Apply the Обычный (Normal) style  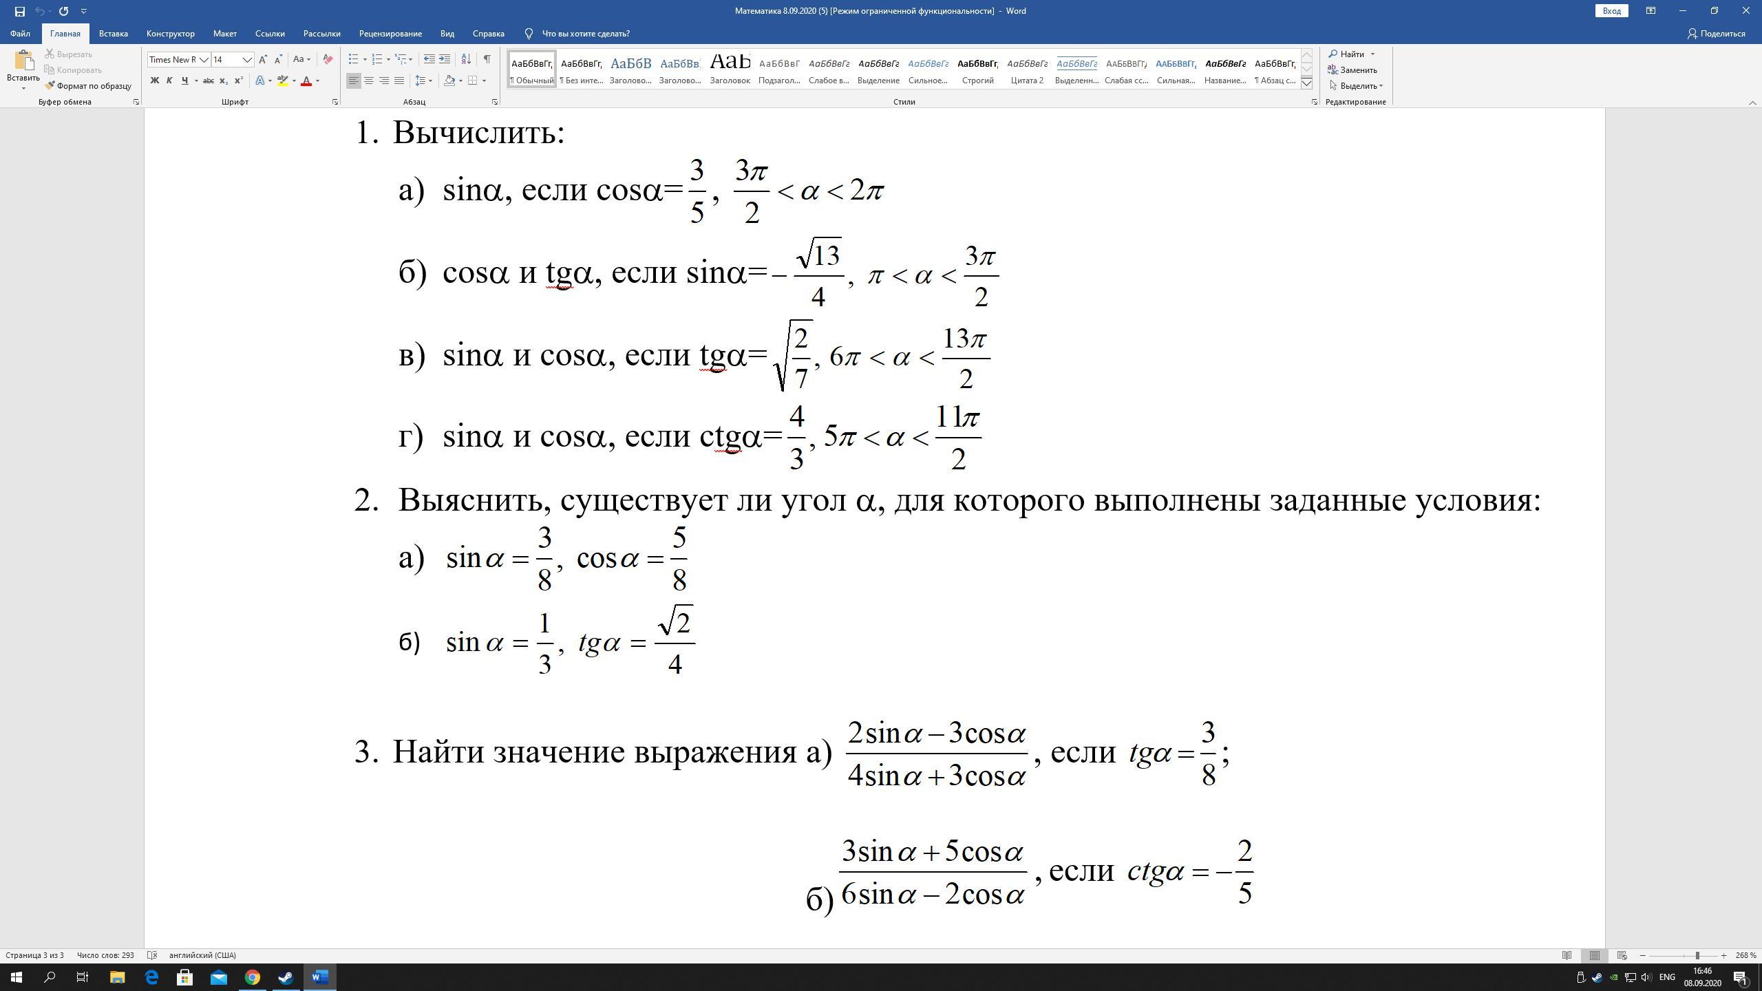point(532,69)
